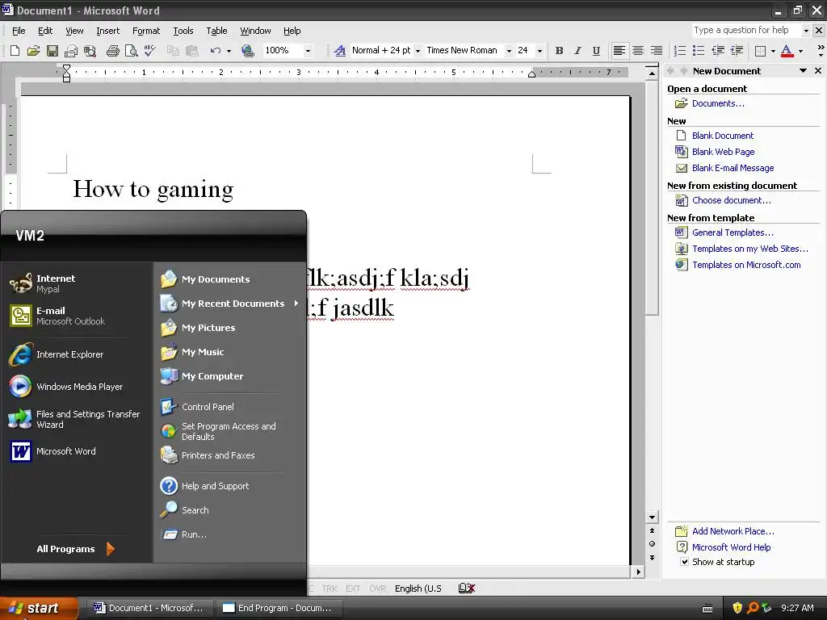The height and width of the screenshot is (620, 827).
Task: Uncheck Show at startup checkbox
Action: pos(684,562)
